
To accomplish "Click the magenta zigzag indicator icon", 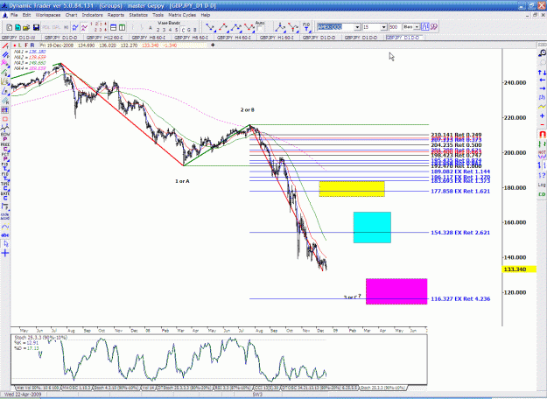I will point(84,27).
